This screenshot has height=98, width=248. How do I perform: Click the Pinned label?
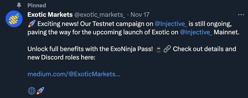tap(37, 6)
